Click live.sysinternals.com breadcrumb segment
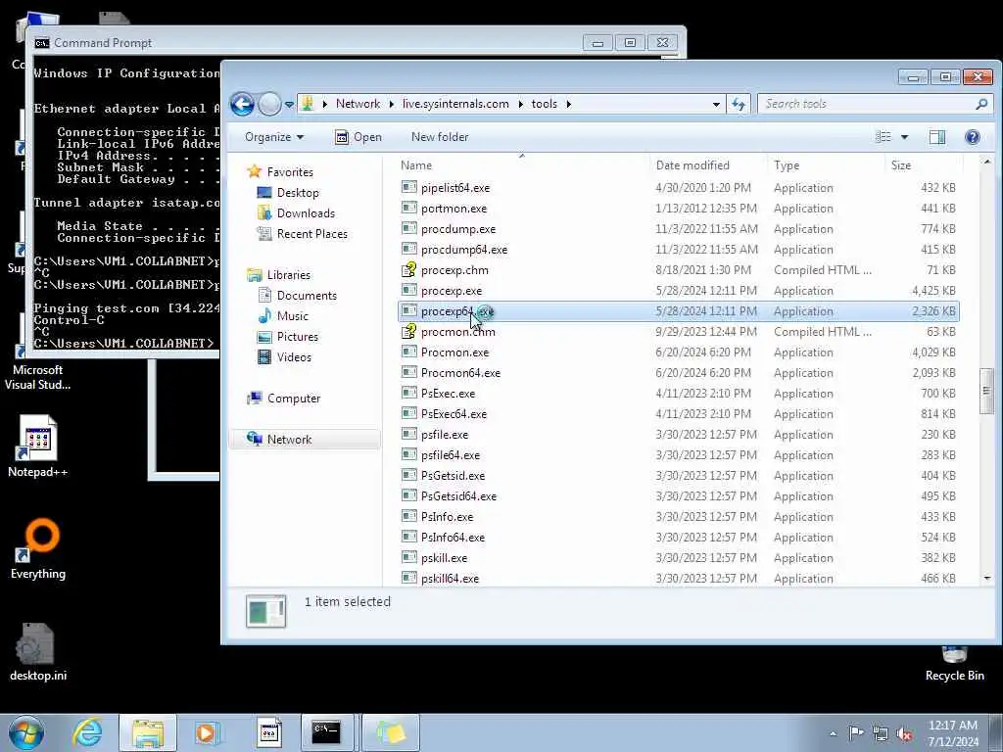 tap(455, 104)
